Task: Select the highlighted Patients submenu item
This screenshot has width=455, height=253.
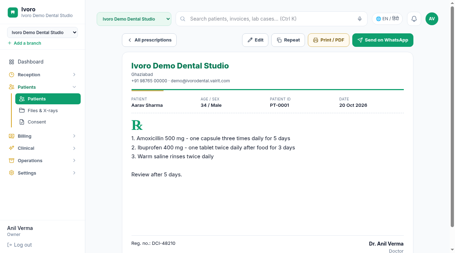Action: tap(48, 99)
